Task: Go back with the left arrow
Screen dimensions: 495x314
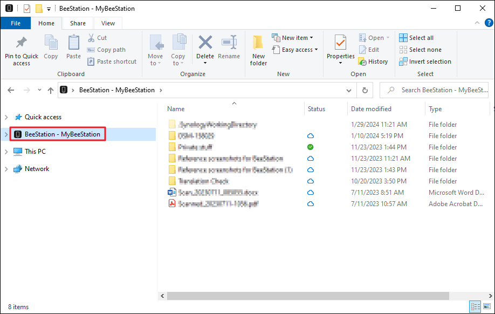Action: coord(11,90)
